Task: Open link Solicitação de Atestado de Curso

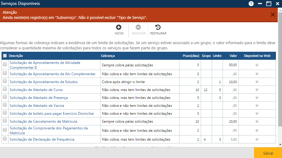Action: (36, 90)
